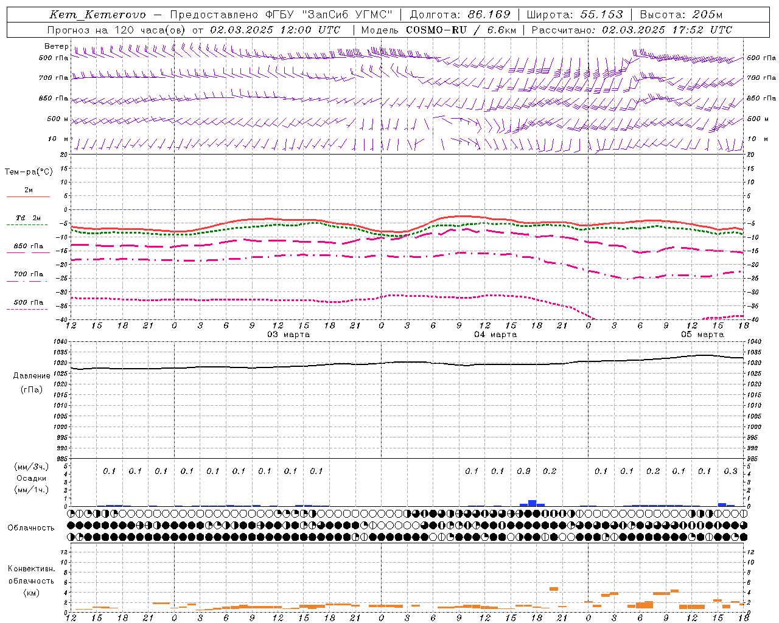The image size is (779, 623).
Task: Click the '04 марта' date label
Action: pyautogui.click(x=495, y=335)
